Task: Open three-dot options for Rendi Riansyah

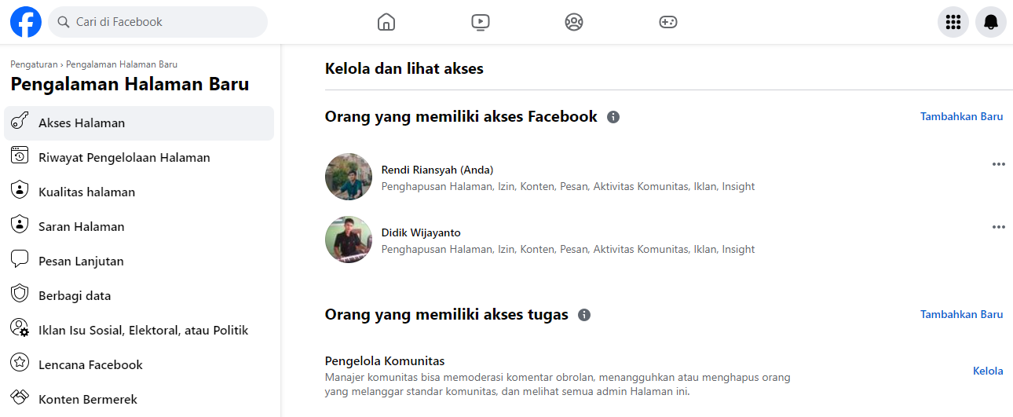Action: click(999, 164)
